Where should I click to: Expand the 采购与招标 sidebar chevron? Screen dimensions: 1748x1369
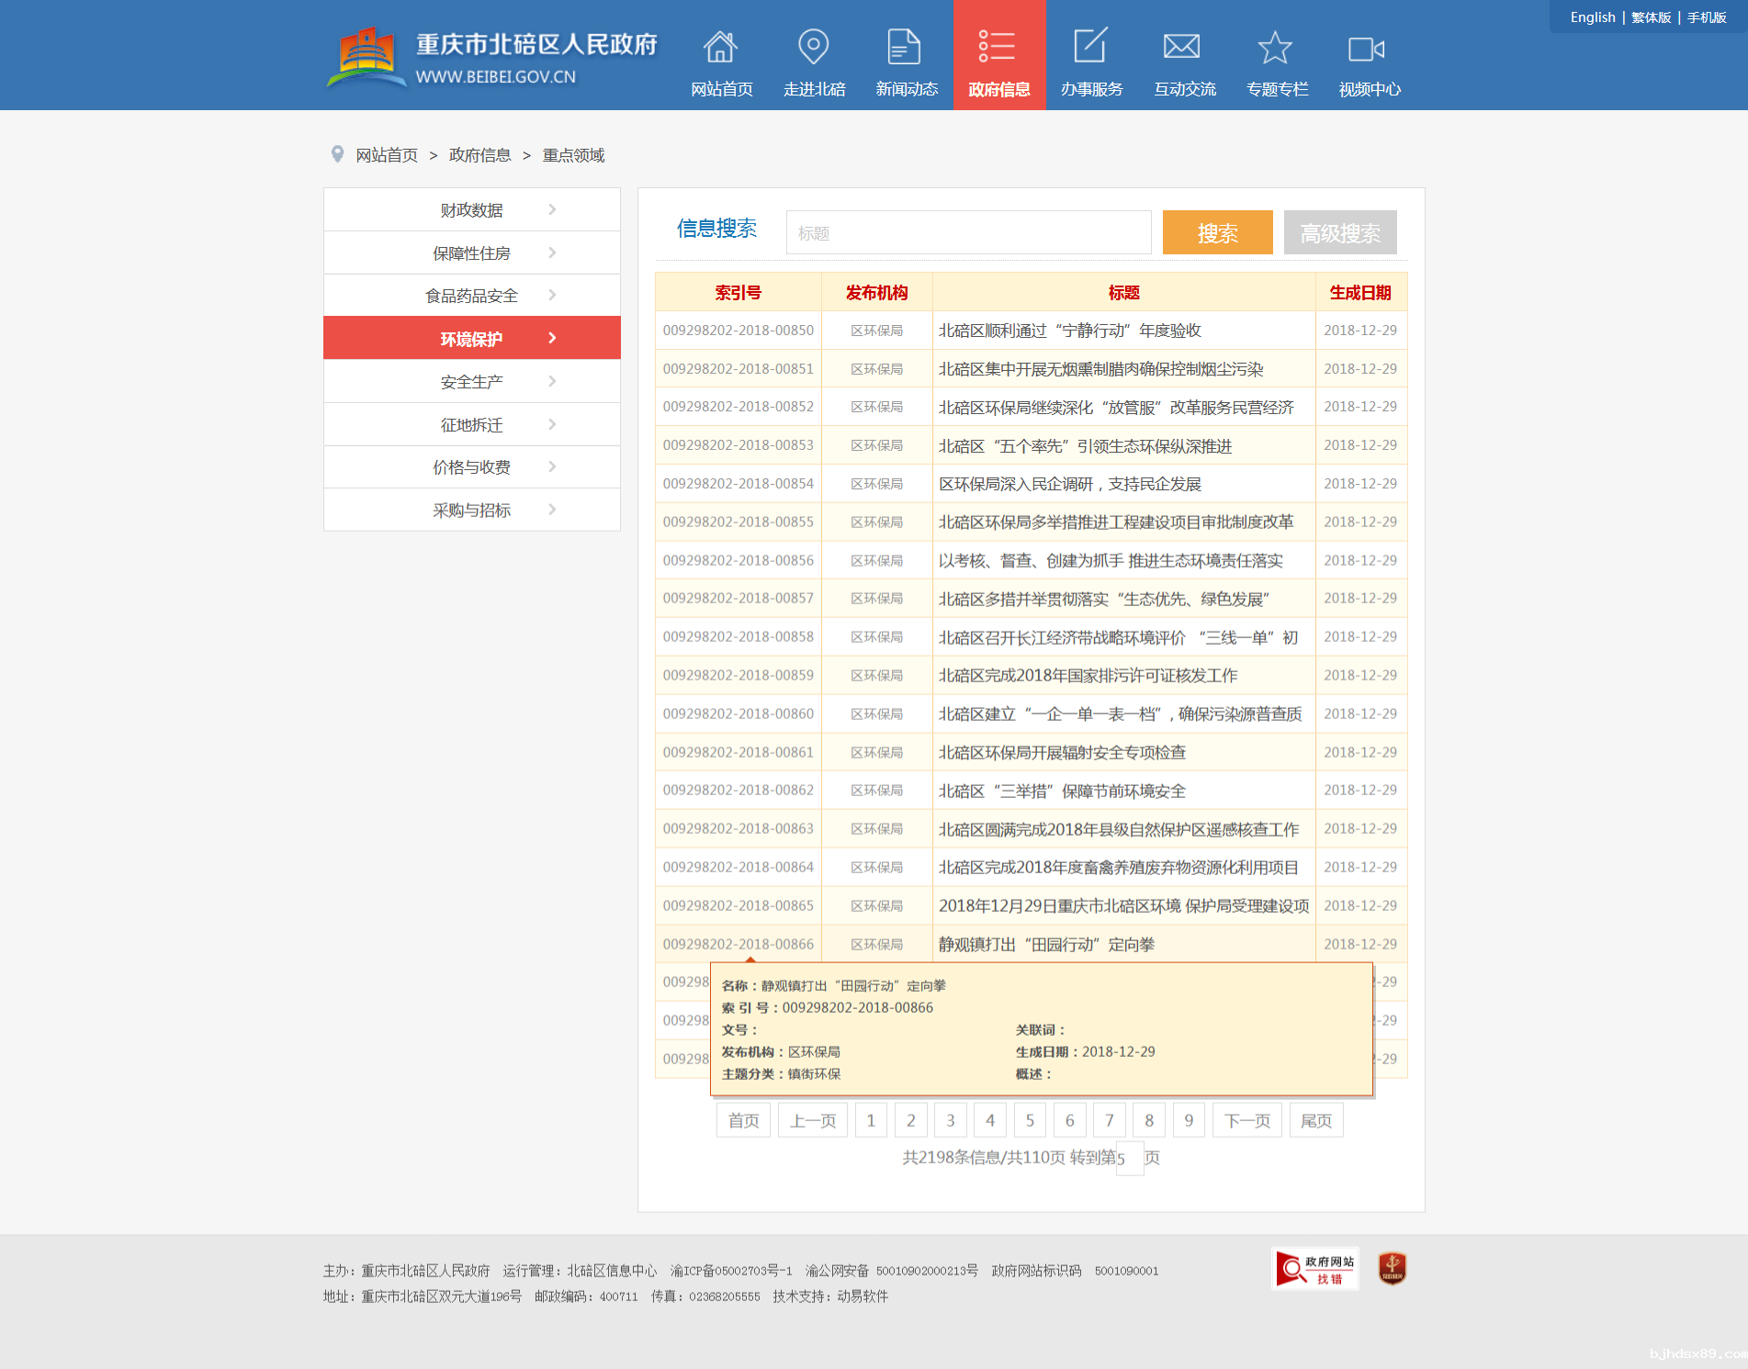click(x=552, y=510)
